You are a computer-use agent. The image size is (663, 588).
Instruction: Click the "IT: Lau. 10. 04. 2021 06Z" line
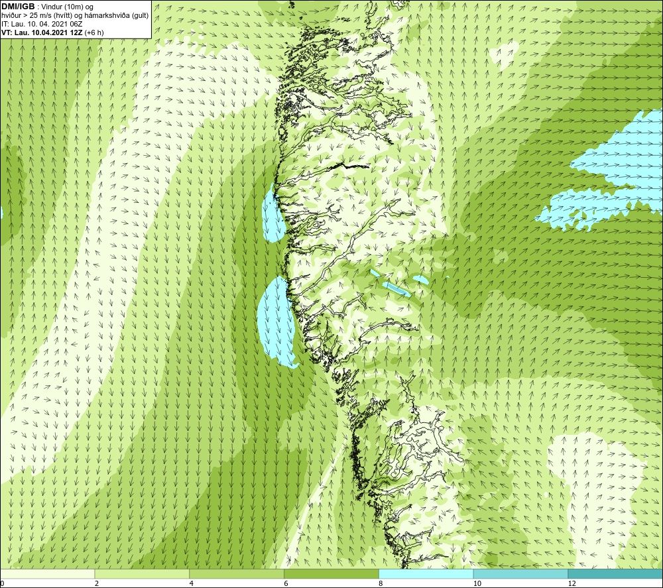tap(42, 24)
